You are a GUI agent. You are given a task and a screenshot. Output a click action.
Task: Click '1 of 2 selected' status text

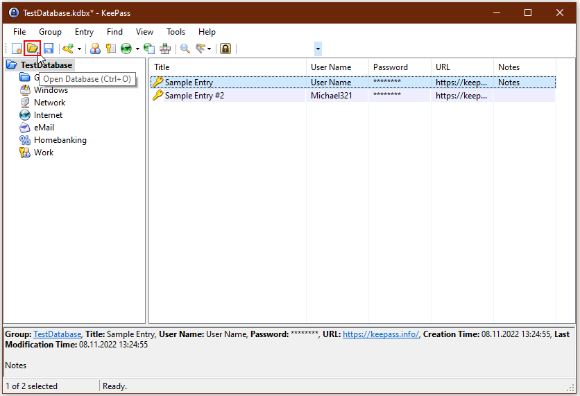[x=31, y=386]
